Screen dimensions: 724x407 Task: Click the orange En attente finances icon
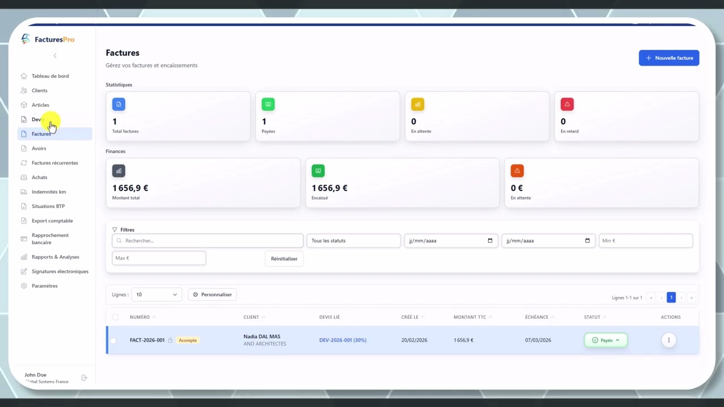[517, 171]
